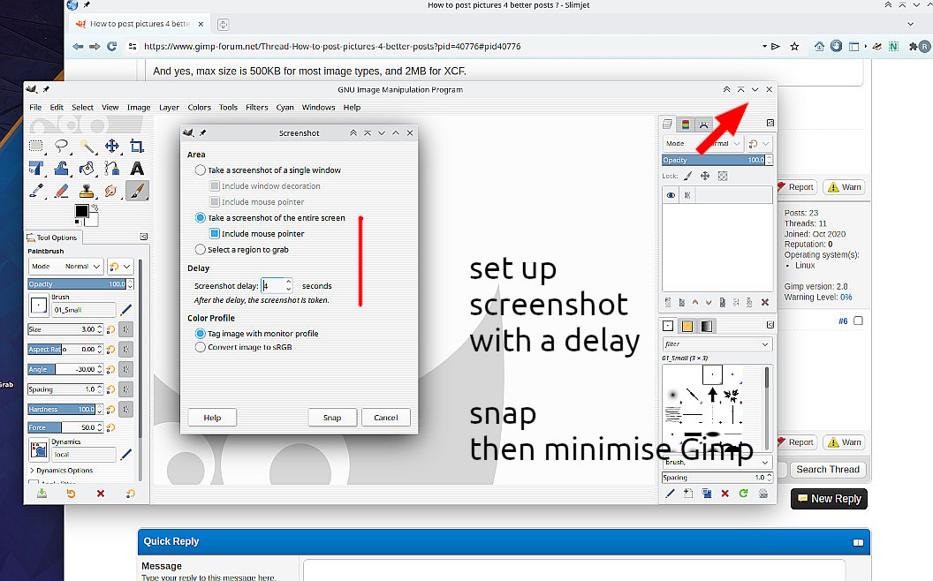Viewport: 933px width, 581px height.
Task: Click the lock position icon in Layers
Action: point(705,176)
